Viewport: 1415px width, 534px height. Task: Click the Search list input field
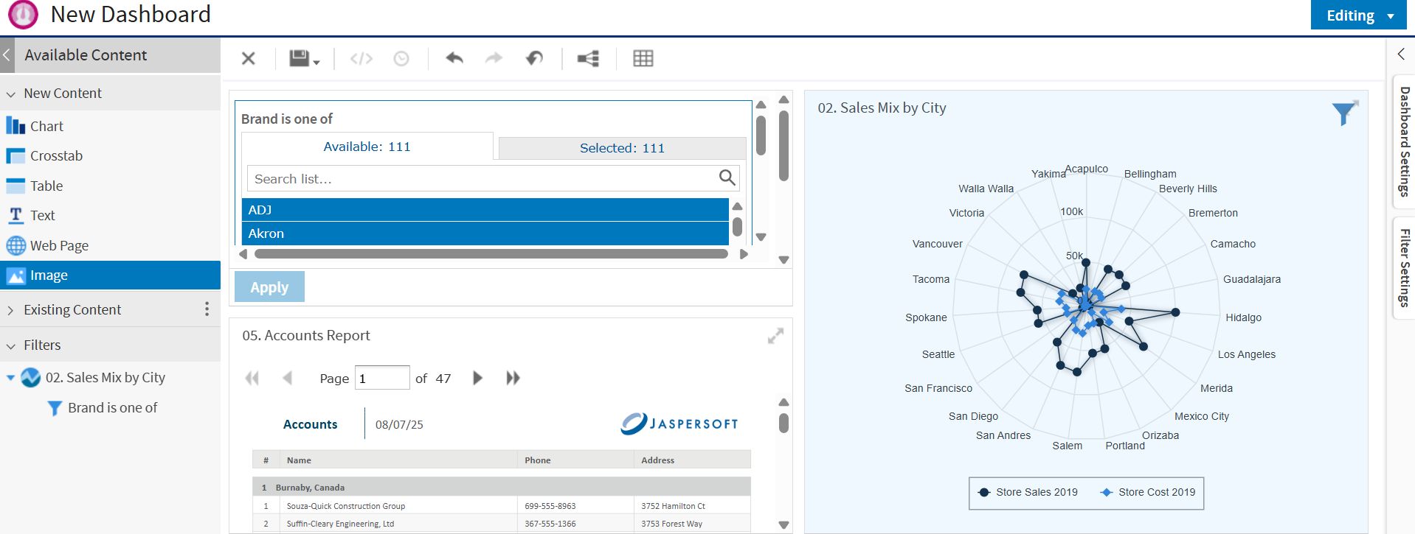pos(483,178)
